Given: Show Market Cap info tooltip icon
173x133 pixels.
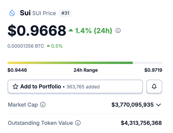Looking at the screenshot, I should [x=43, y=105].
